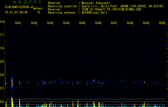Click the date stamp 02.01.02 06:40
The width and height of the screenshot is (168, 107).
(x=16, y=12)
